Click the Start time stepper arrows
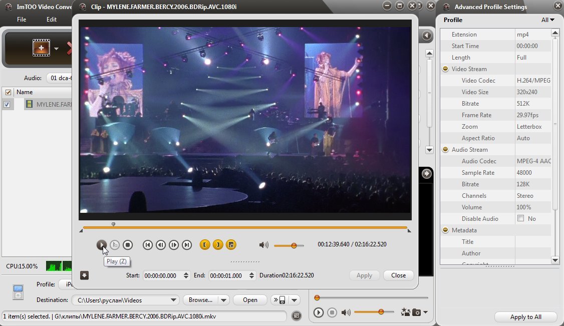564x326 pixels. click(x=186, y=276)
